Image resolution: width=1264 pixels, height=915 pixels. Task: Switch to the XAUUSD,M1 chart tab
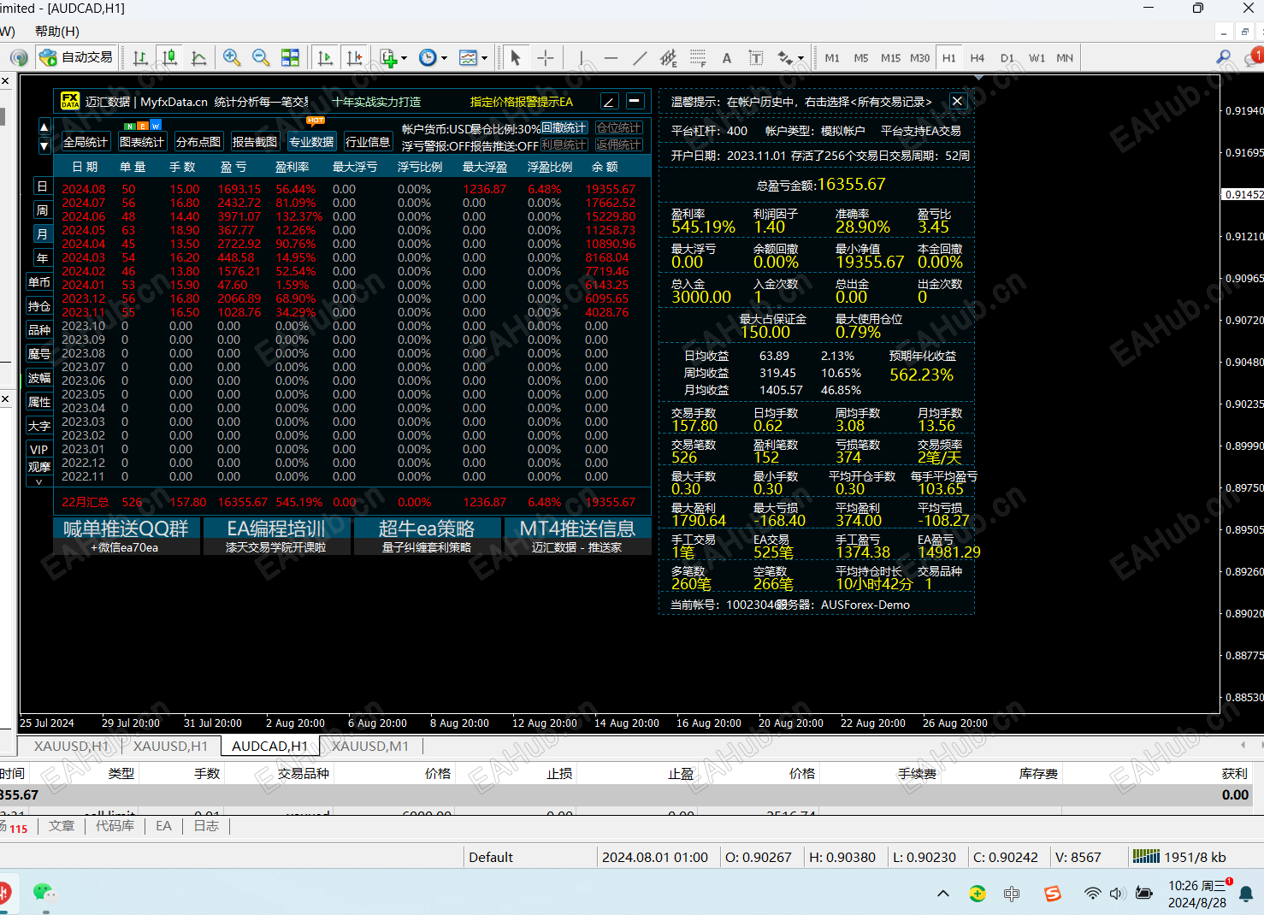[370, 746]
